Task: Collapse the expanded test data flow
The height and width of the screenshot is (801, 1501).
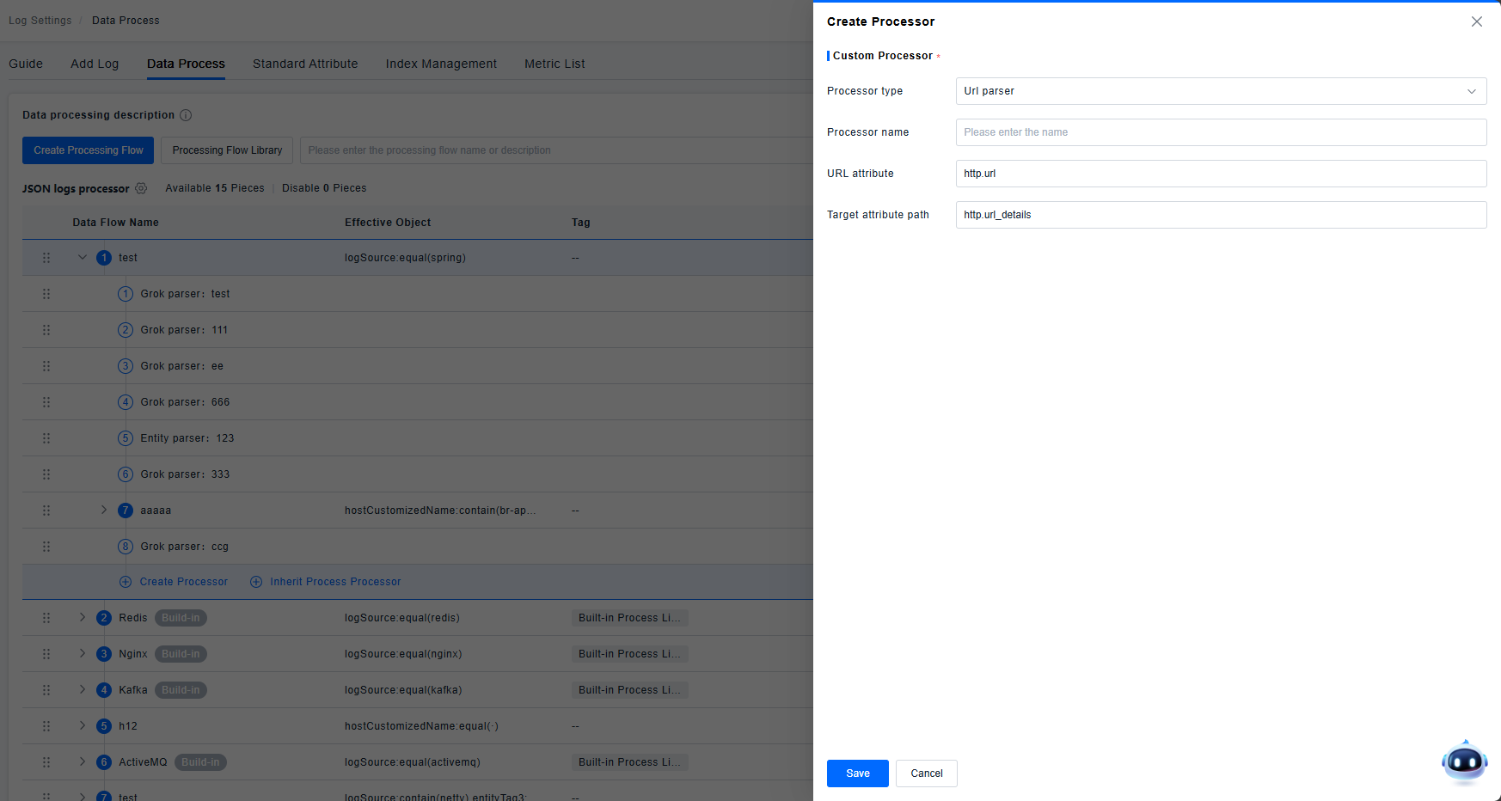Action: [x=83, y=258]
